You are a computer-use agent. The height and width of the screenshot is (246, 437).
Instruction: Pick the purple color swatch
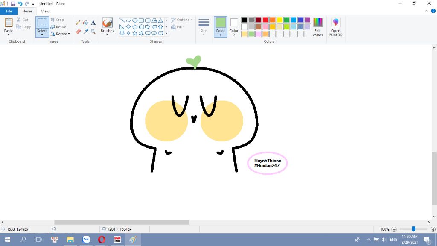pyautogui.click(x=308, y=20)
